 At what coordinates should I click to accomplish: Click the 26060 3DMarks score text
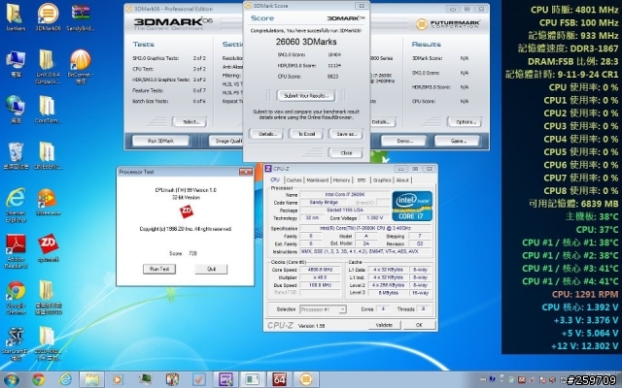306,42
